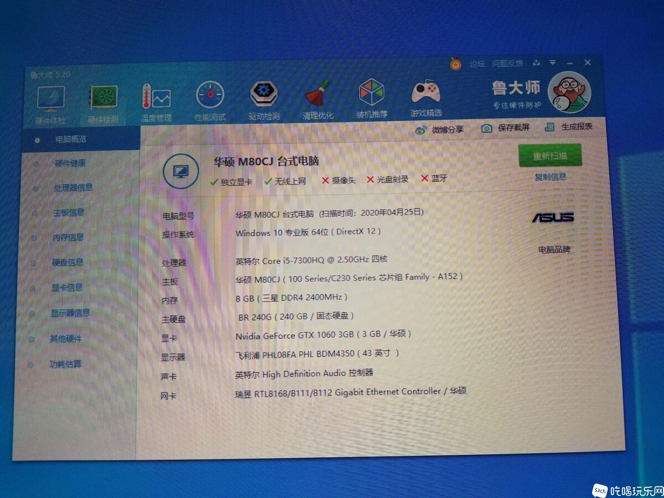Click the High Definition Audio text
664x498 pixels.
(304, 374)
